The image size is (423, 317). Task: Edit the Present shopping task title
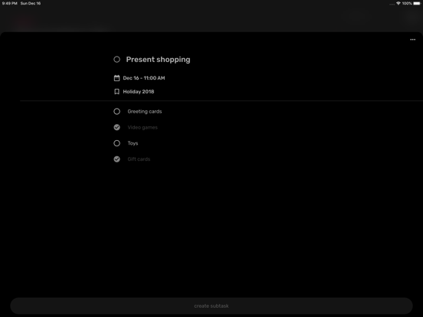pyautogui.click(x=158, y=60)
